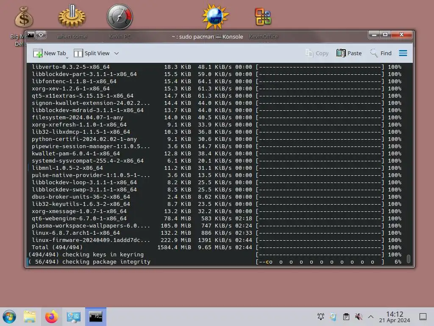Click 'xorg-xev-1.2.6-1-x86_64' text
Screen dimensions: 434x326
coord(71,89)
